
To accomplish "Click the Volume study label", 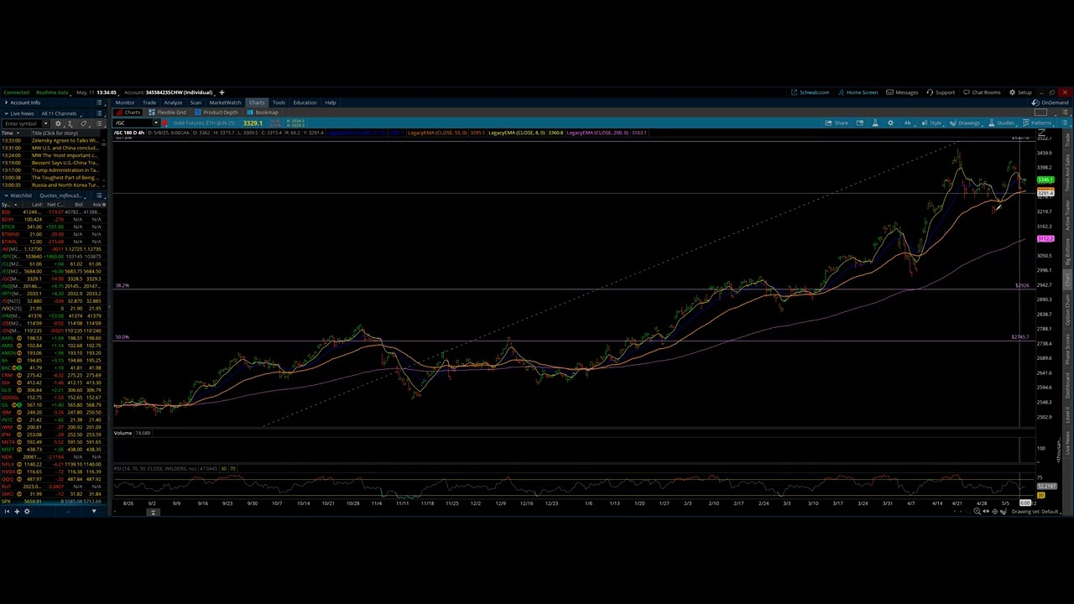I will tap(123, 433).
